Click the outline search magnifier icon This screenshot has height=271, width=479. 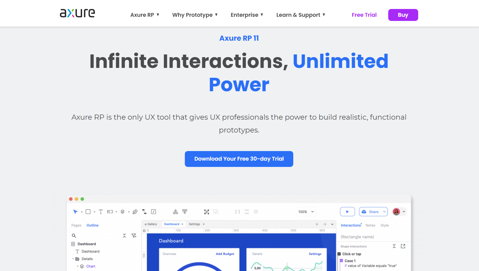[x=74, y=236]
